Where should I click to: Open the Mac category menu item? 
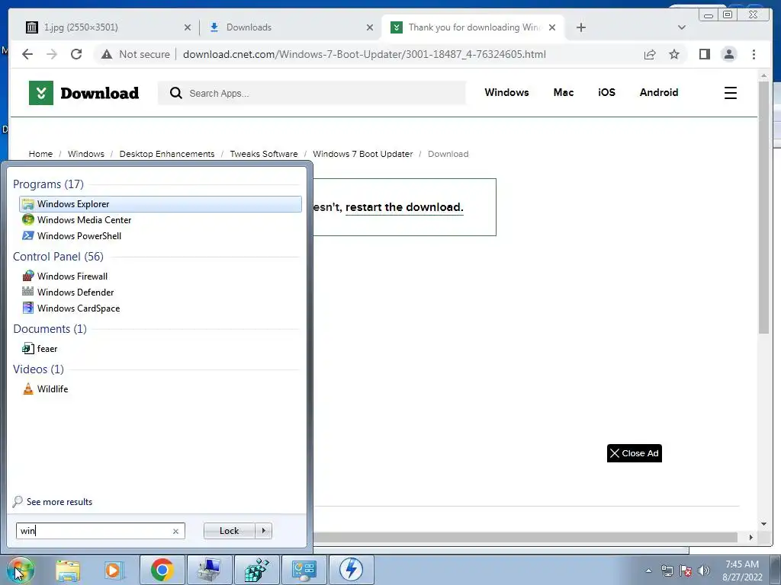coord(564,92)
